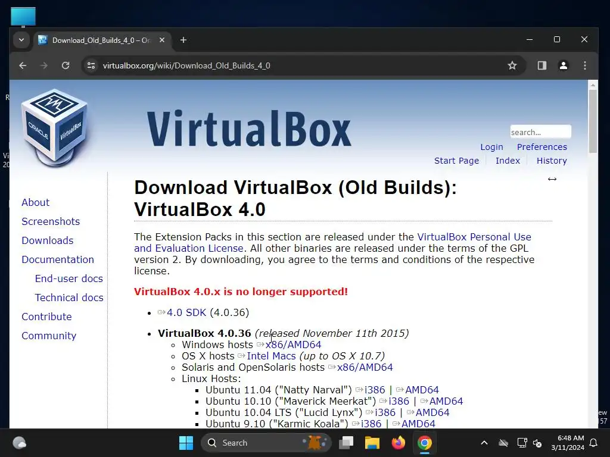This screenshot has width=610, height=457.
Task: Download Windows hosts x86/AMD64 build
Action: (293, 345)
